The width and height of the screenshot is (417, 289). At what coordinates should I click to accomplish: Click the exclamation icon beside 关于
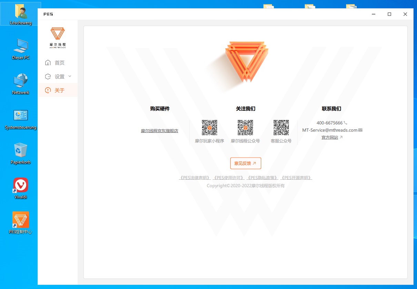click(x=48, y=90)
